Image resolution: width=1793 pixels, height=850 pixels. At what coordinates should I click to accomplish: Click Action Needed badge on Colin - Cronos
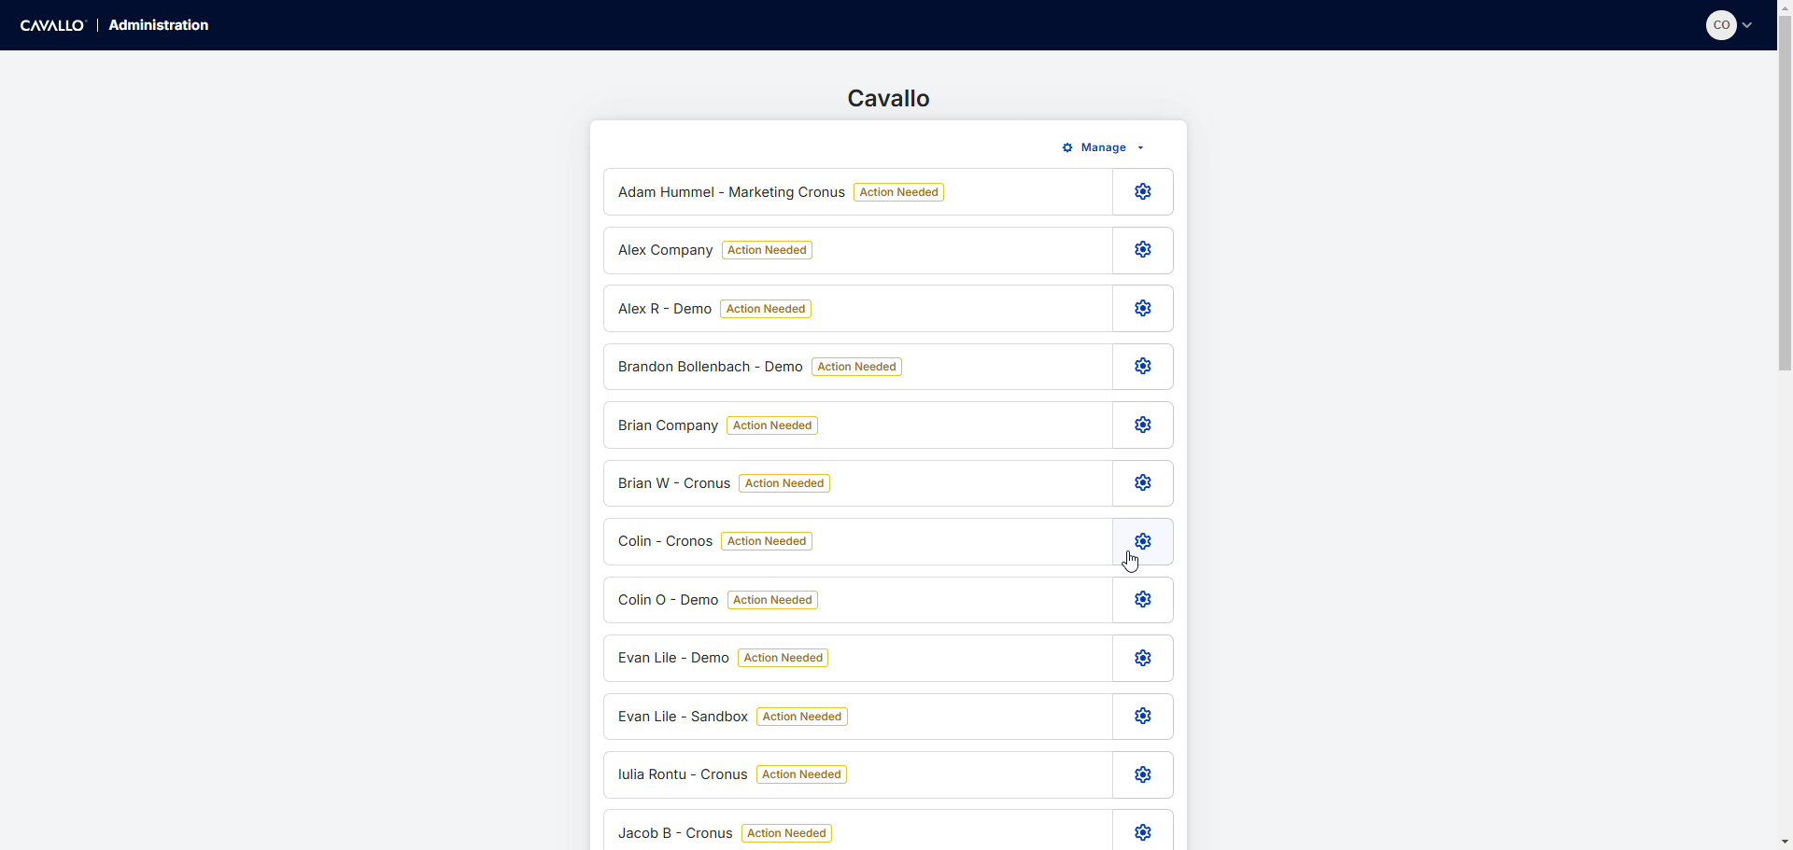point(767,541)
